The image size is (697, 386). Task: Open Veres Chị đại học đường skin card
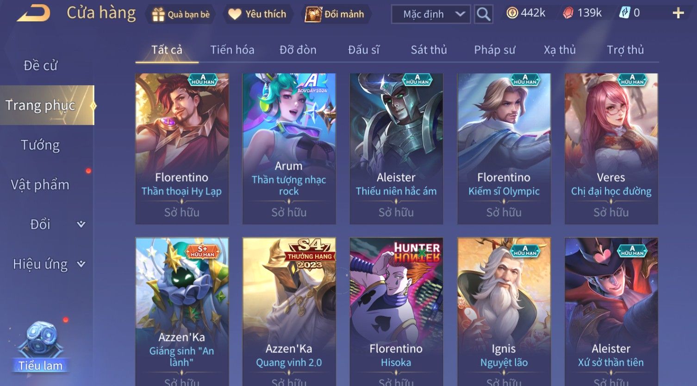pos(611,149)
